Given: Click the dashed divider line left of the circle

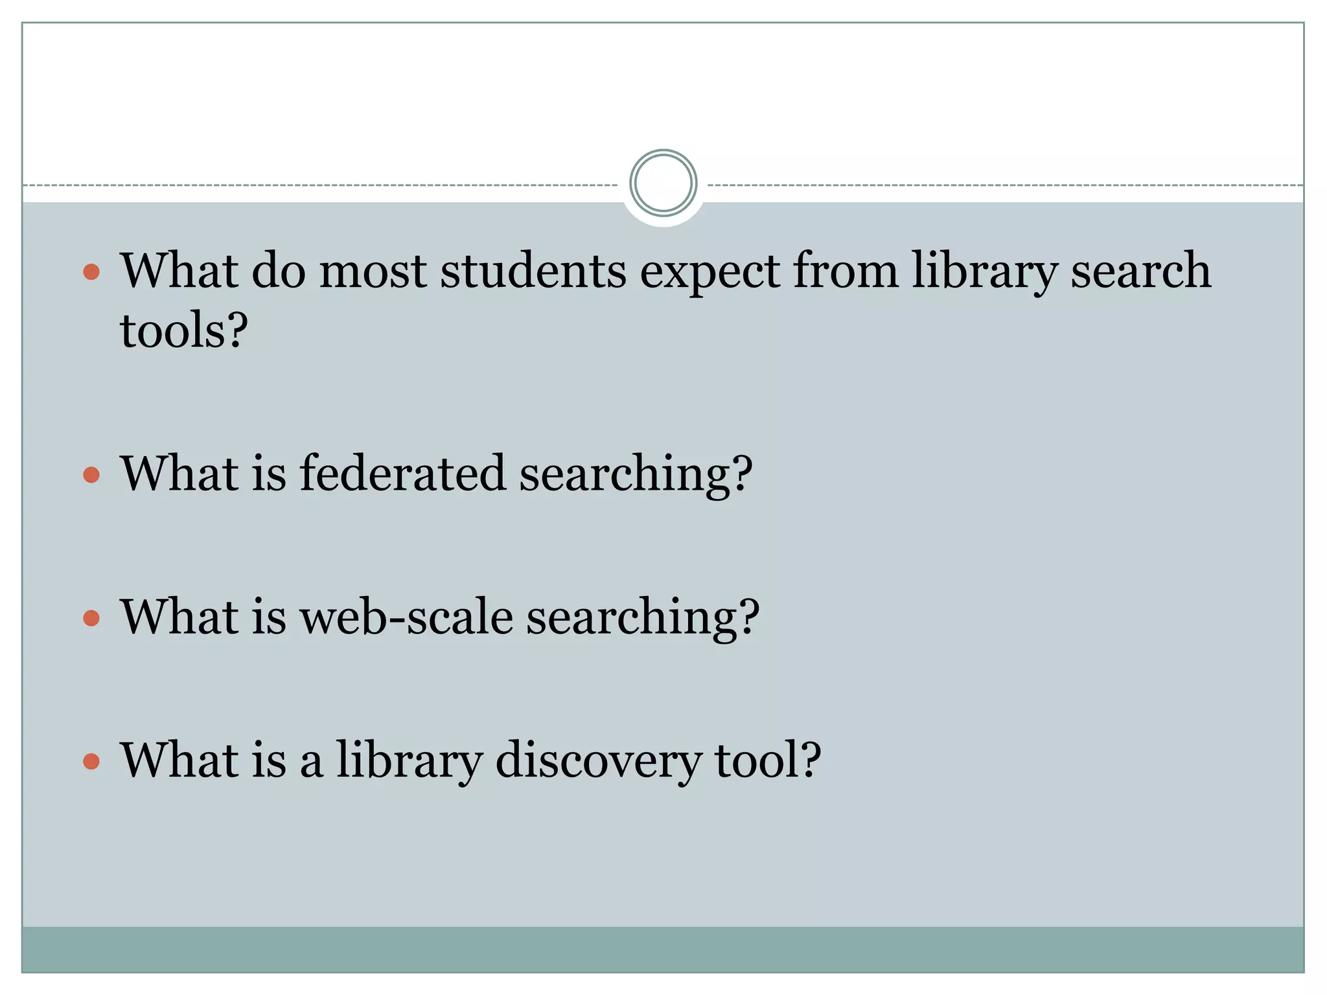Looking at the screenshot, I should [317, 185].
